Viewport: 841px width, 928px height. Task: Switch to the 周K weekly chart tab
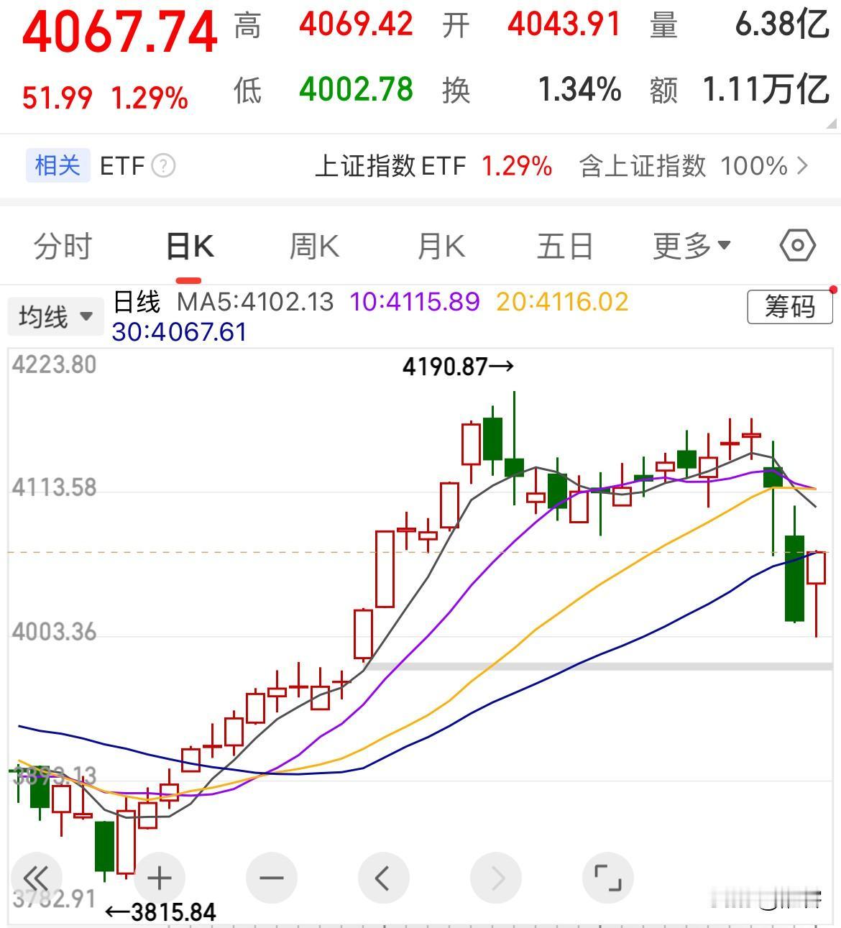tap(313, 245)
